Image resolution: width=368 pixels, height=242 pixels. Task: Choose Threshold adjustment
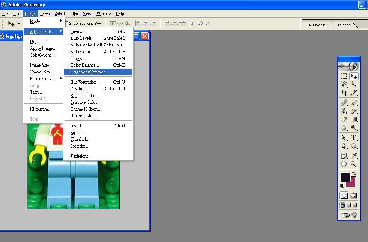click(98, 139)
